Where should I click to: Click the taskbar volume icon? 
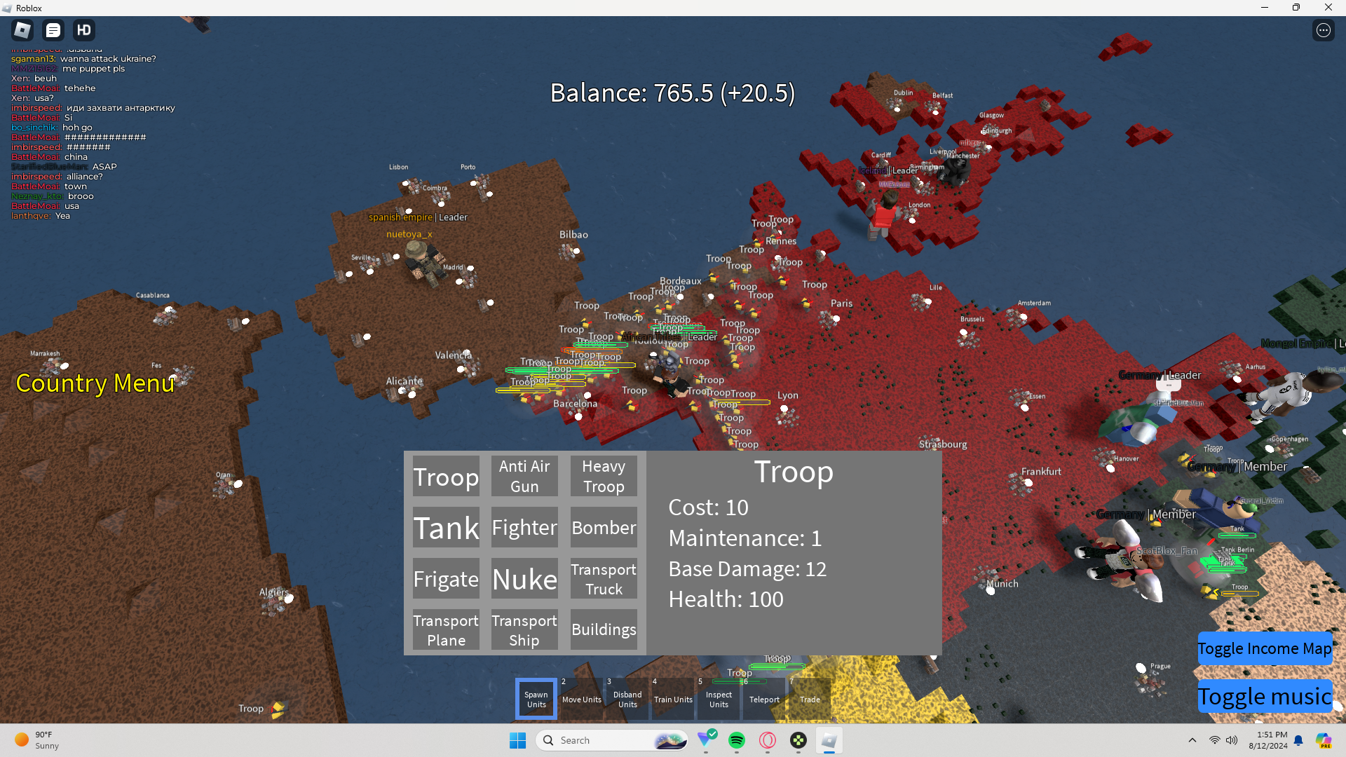[1232, 740]
